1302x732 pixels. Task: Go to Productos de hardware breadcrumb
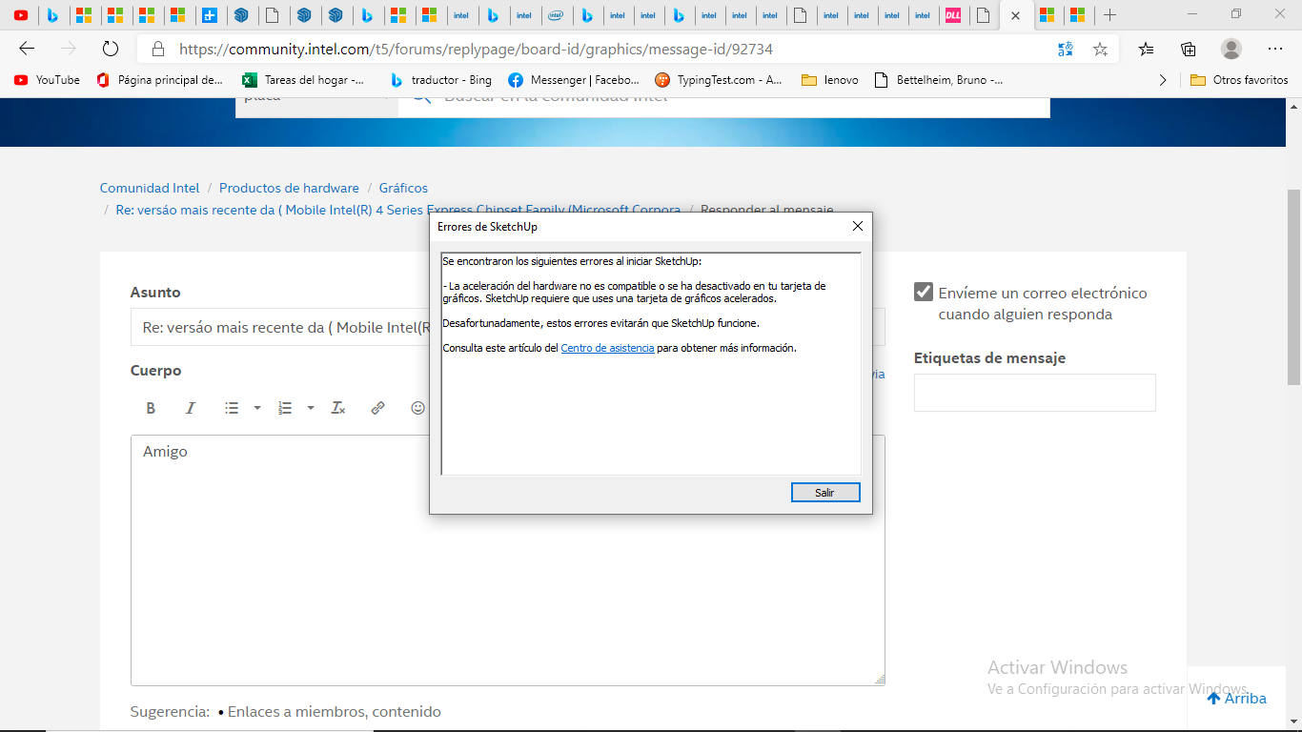pos(289,188)
